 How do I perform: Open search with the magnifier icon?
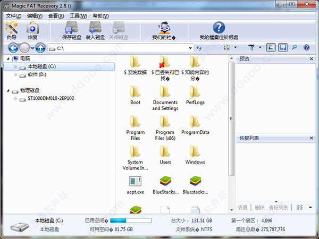point(295,47)
